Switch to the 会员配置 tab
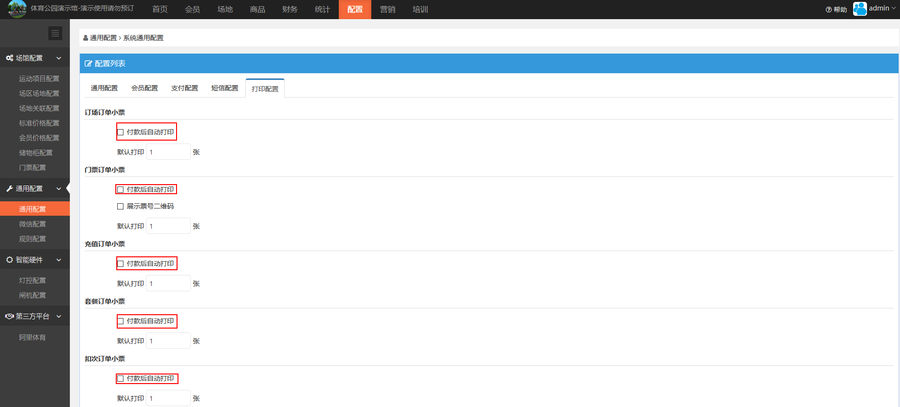 click(144, 88)
